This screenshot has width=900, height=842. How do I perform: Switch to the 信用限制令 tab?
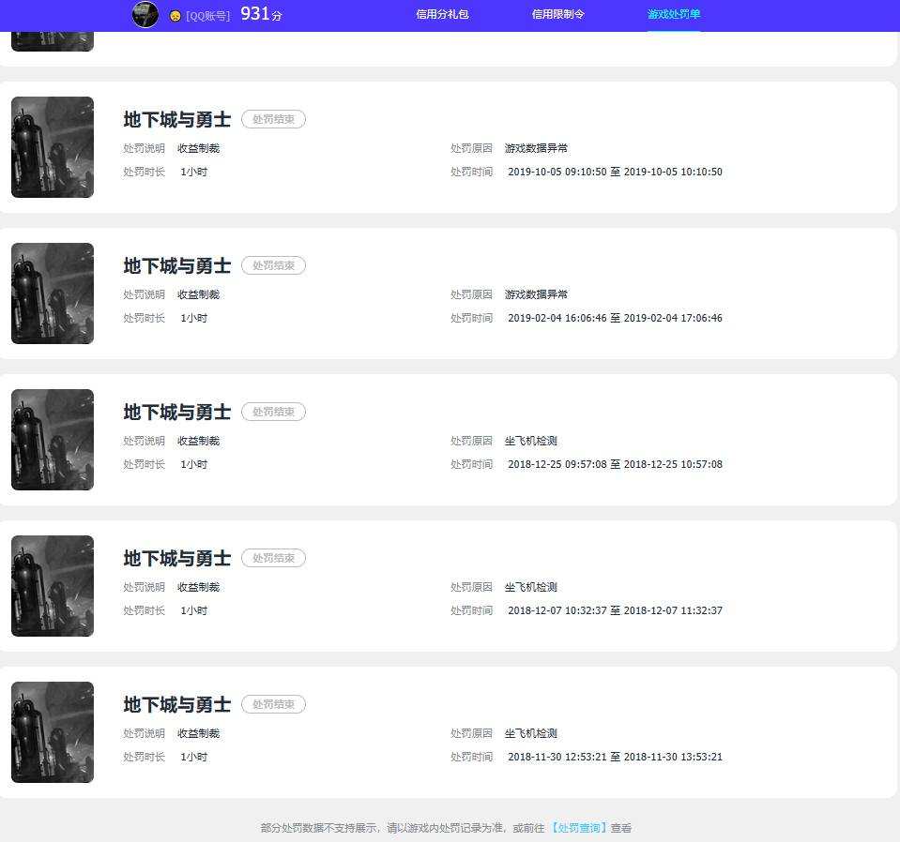pyautogui.click(x=557, y=14)
